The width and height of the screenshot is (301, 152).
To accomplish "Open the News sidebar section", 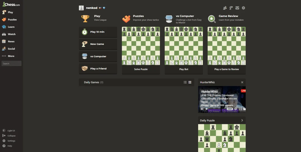I will click(x=11, y=41).
